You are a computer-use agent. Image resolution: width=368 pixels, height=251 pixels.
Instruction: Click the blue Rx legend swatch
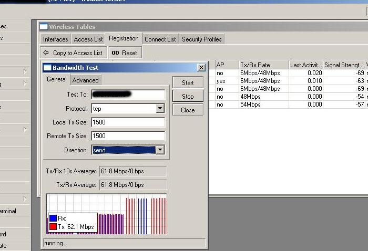coord(53,218)
